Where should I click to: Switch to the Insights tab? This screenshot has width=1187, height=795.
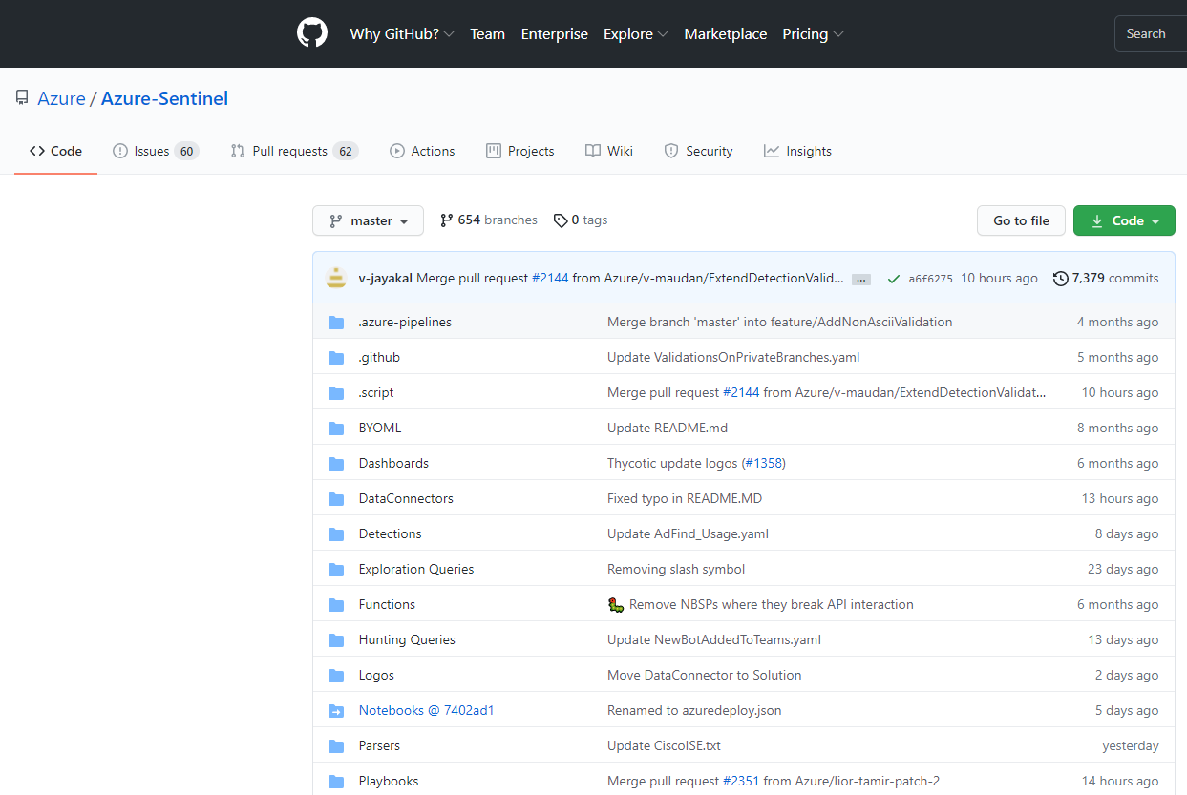797,151
